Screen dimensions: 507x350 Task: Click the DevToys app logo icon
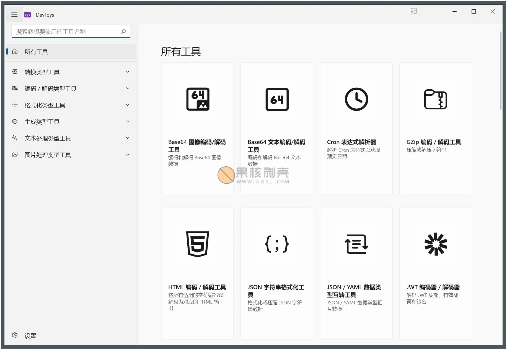28,15
